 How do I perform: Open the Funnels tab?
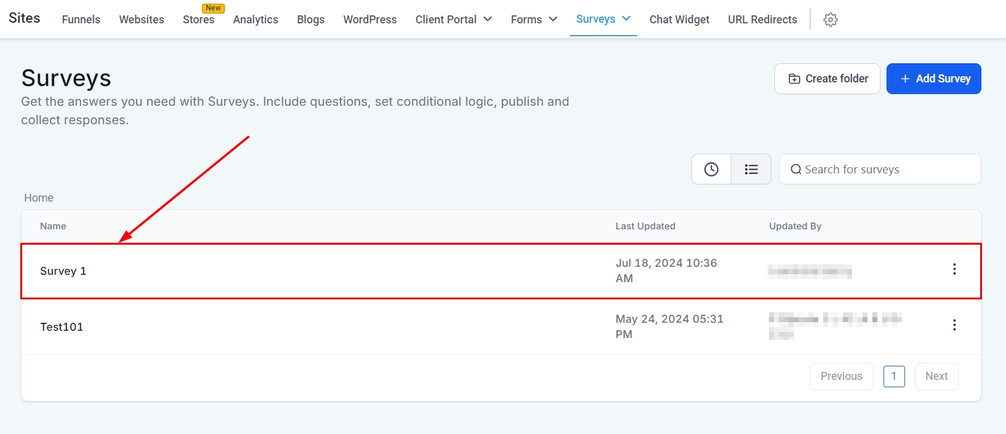pos(81,20)
